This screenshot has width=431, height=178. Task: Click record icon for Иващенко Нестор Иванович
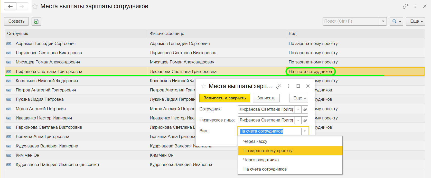[9, 118]
